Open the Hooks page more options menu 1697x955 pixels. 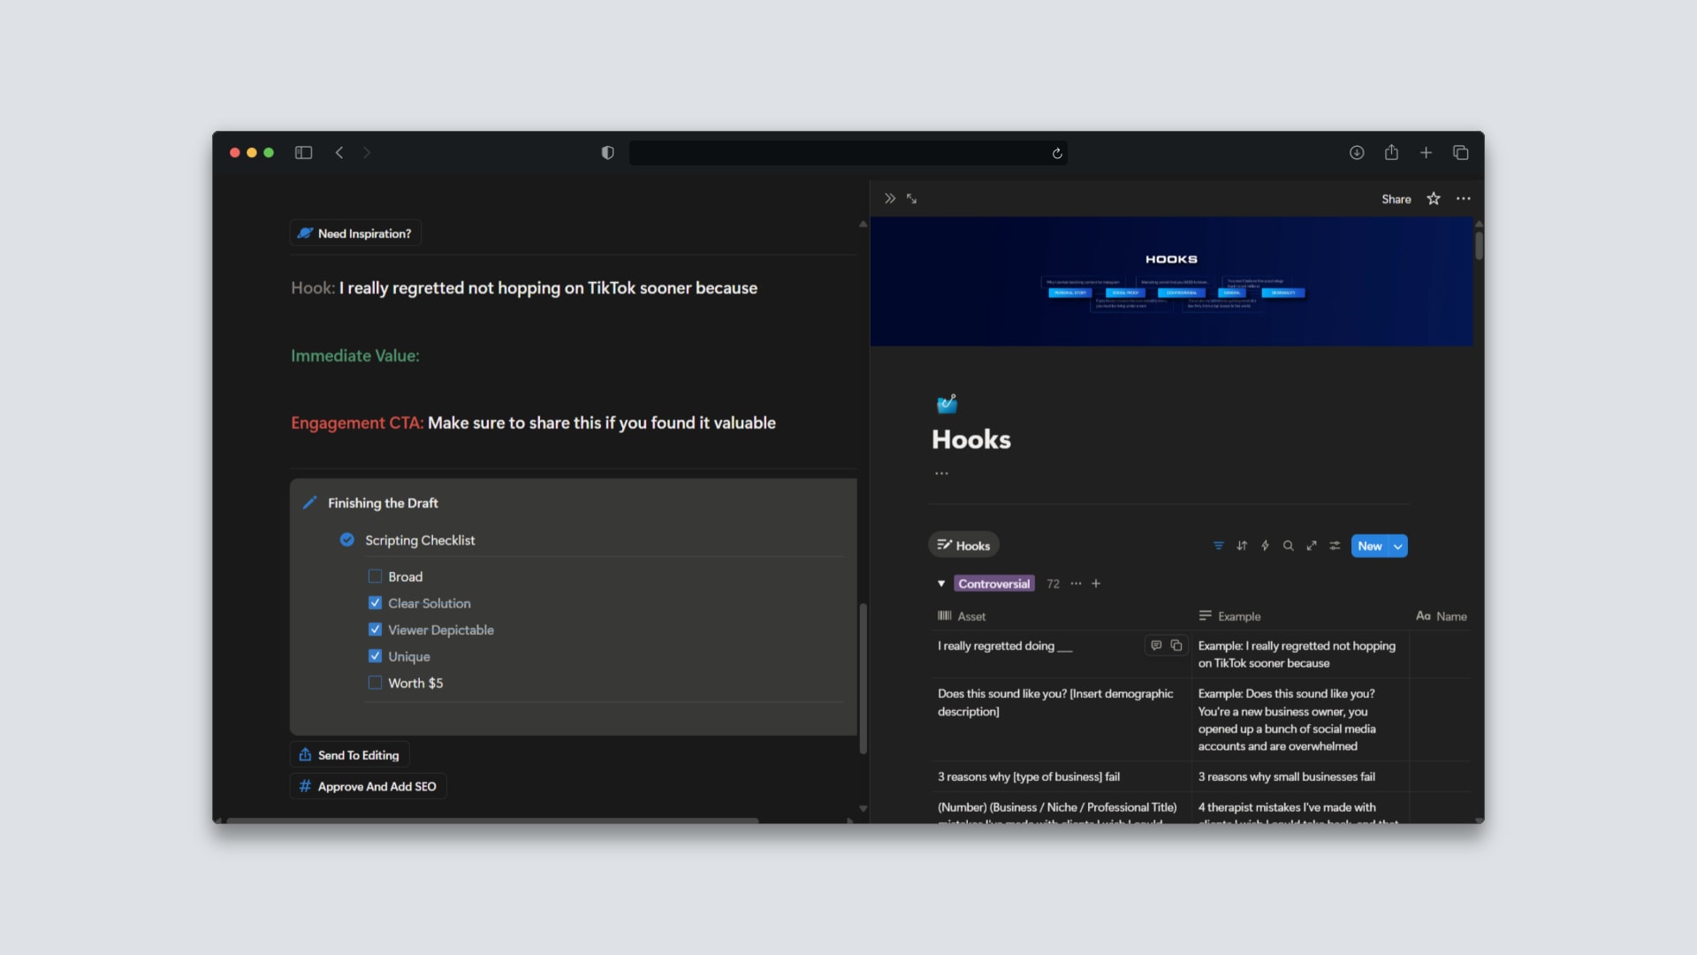tap(1464, 199)
